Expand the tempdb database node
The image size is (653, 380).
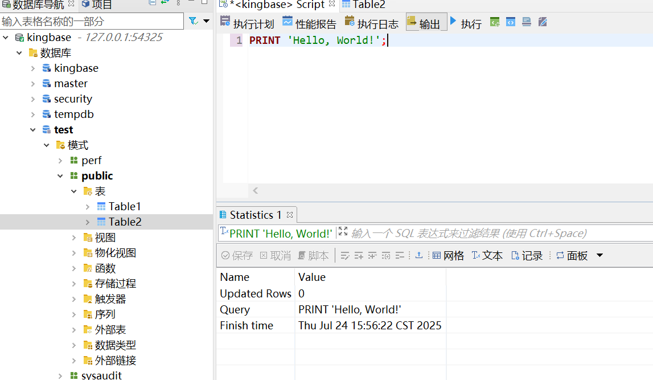(x=33, y=115)
